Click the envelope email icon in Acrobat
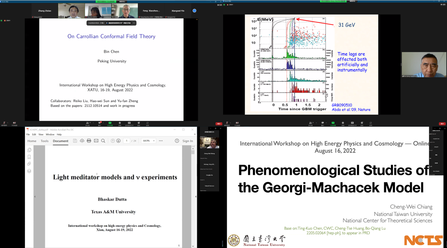The image size is (447, 248). tap(96, 141)
